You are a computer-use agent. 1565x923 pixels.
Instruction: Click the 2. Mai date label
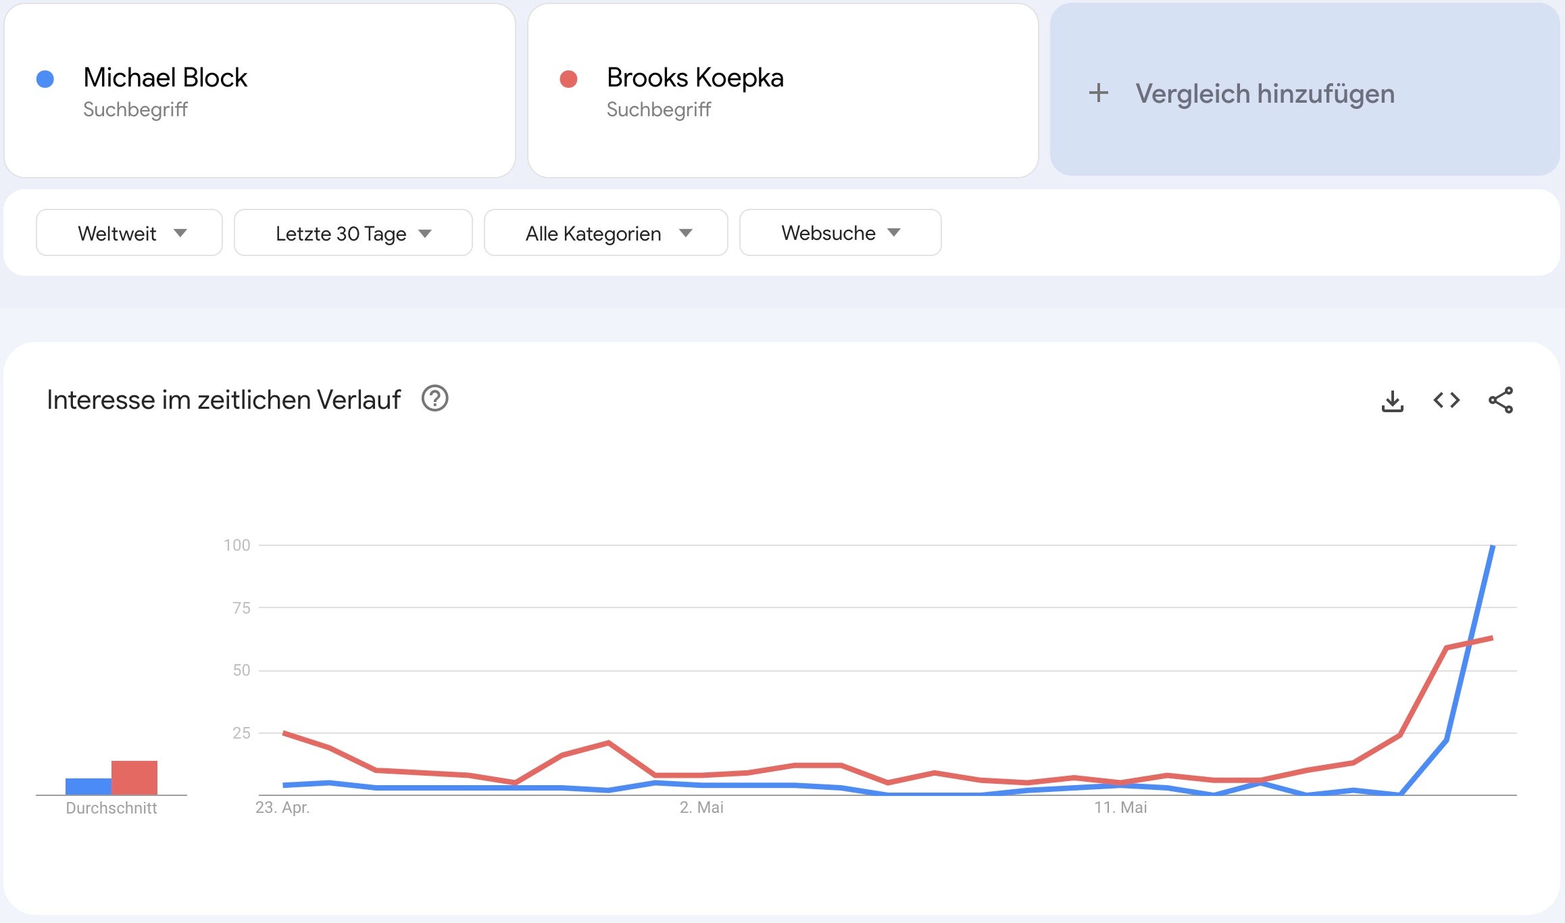click(701, 807)
